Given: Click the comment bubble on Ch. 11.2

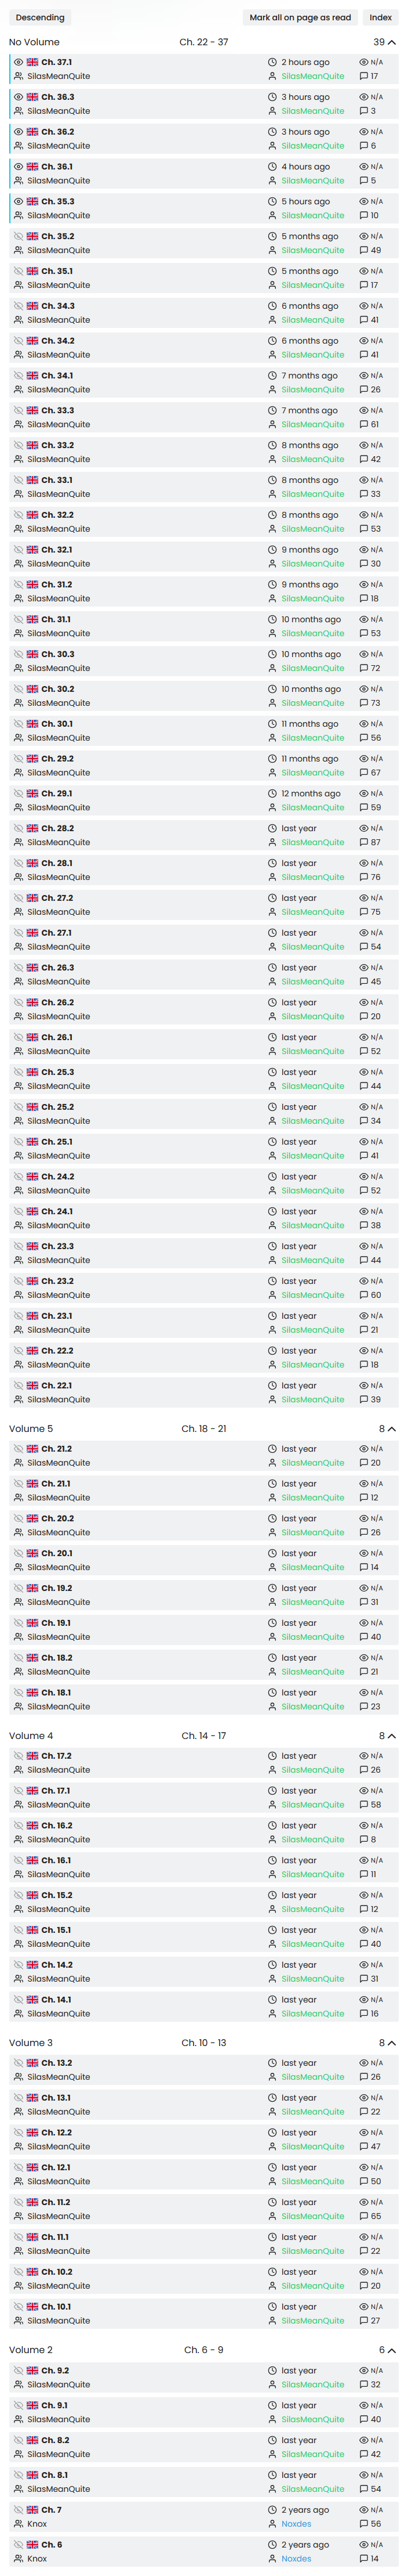Looking at the screenshot, I should 364,2216.
